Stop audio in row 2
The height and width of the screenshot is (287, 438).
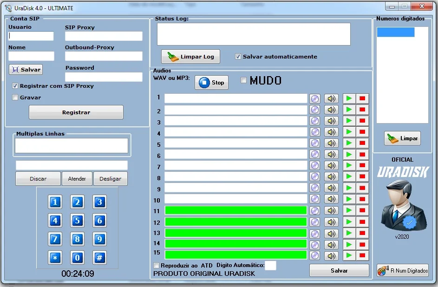pyautogui.click(x=362, y=110)
